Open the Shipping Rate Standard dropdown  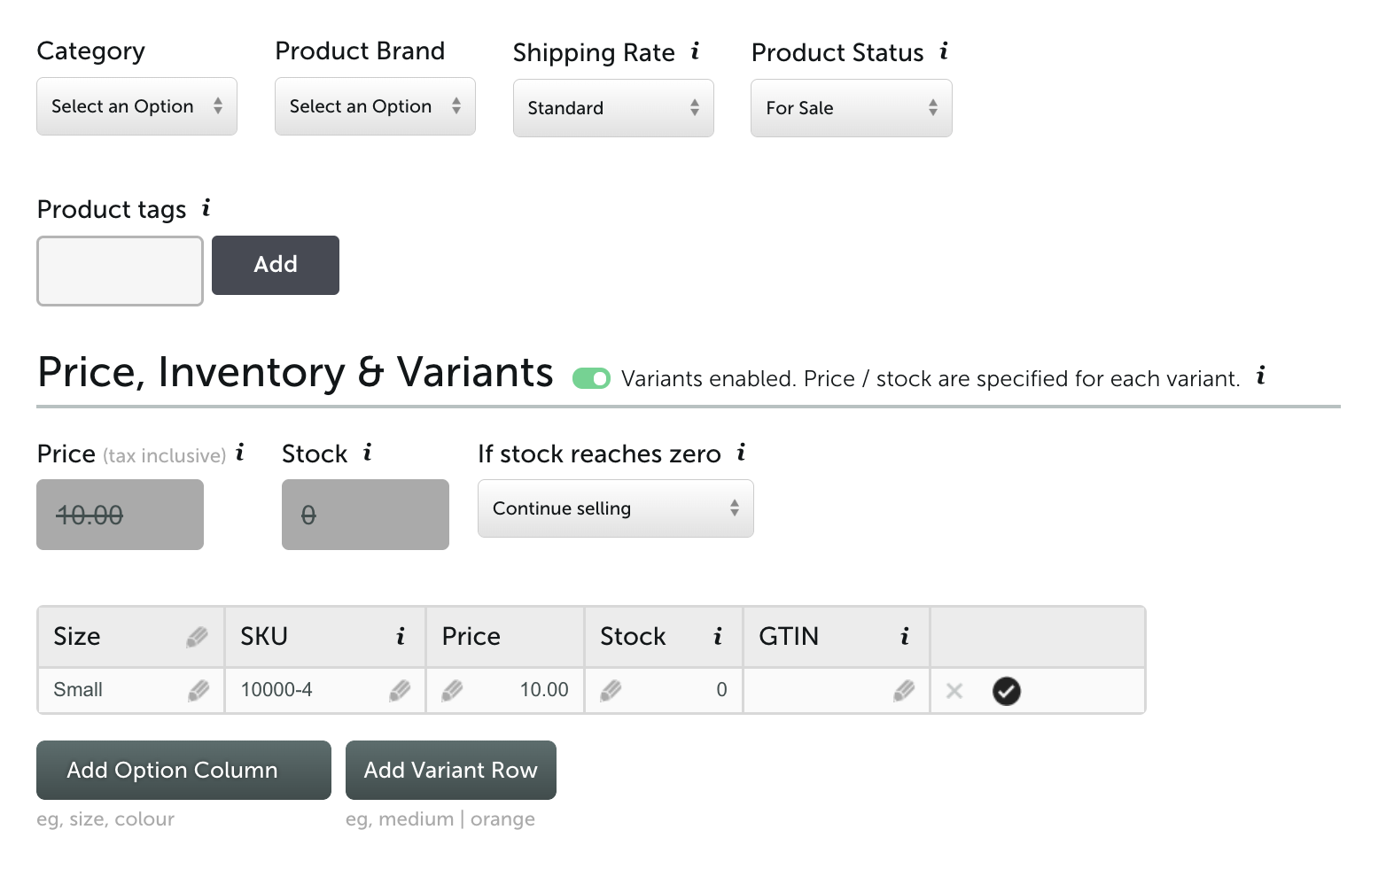click(x=613, y=108)
